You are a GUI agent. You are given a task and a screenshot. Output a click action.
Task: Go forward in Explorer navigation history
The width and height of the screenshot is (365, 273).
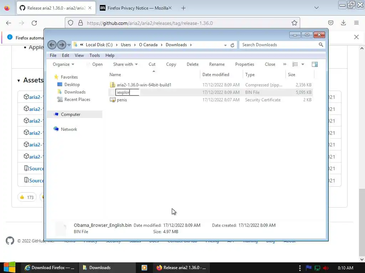pos(61,45)
